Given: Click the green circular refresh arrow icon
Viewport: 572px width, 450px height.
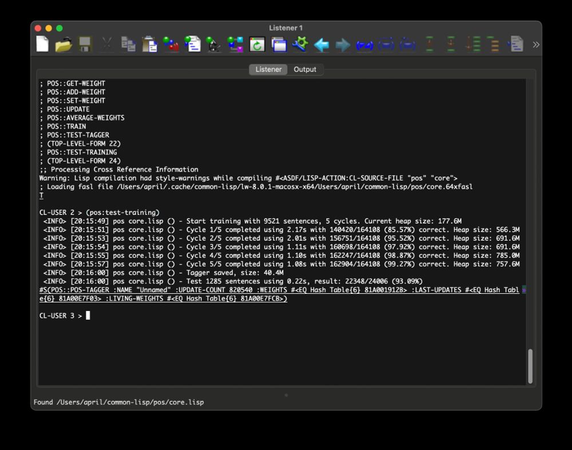Looking at the screenshot, I should (x=257, y=45).
